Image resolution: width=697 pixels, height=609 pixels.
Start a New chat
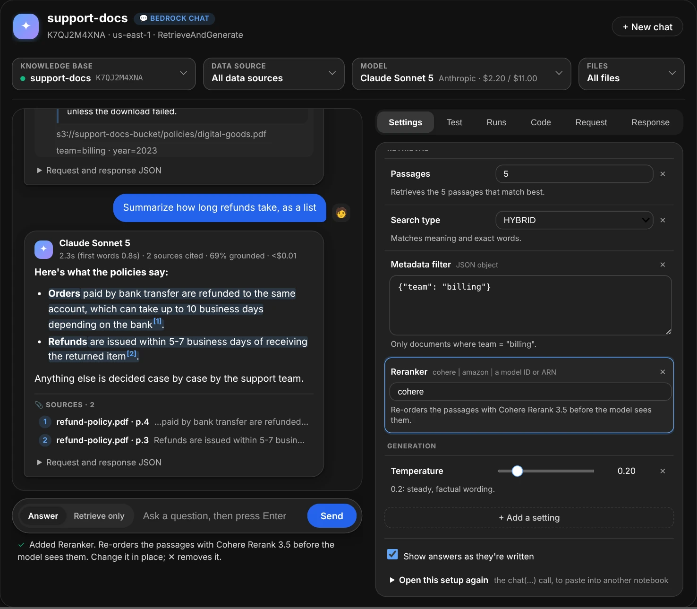pos(647,27)
